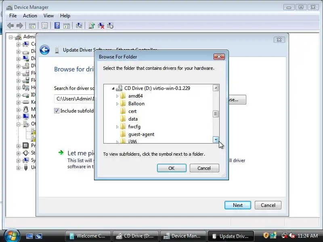The width and height of the screenshot is (323, 242).
Task: Expand the fwcfg folder
Action: tap(117, 127)
